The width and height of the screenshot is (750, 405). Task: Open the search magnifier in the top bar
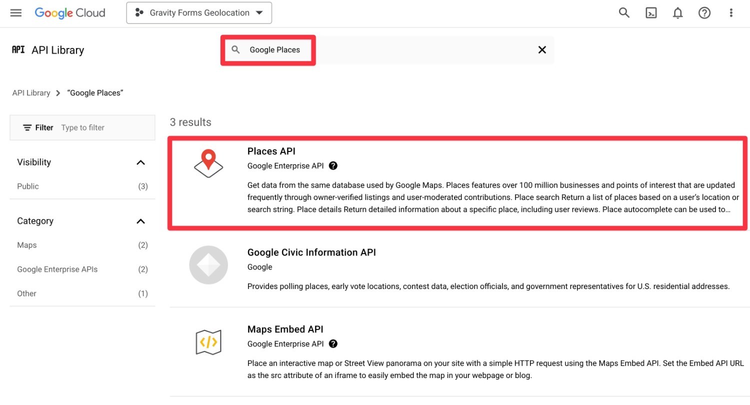(623, 12)
